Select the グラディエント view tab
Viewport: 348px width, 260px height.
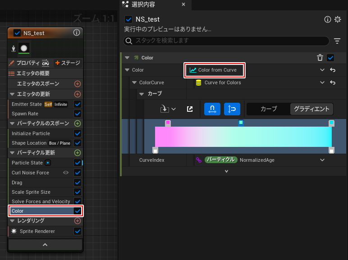311,109
